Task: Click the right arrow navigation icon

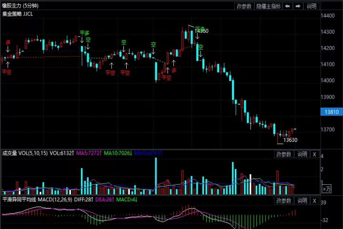Action: tap(298, 6)
